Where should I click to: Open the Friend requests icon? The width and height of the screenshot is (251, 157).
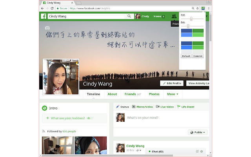[x=174, y=16]
